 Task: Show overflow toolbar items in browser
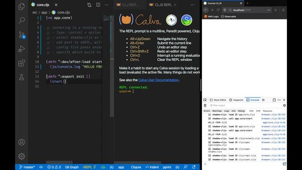tap(276, 10)
